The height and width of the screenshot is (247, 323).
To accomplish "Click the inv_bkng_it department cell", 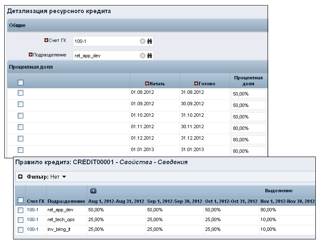I will pyautogui.click(x=59, y=229).
